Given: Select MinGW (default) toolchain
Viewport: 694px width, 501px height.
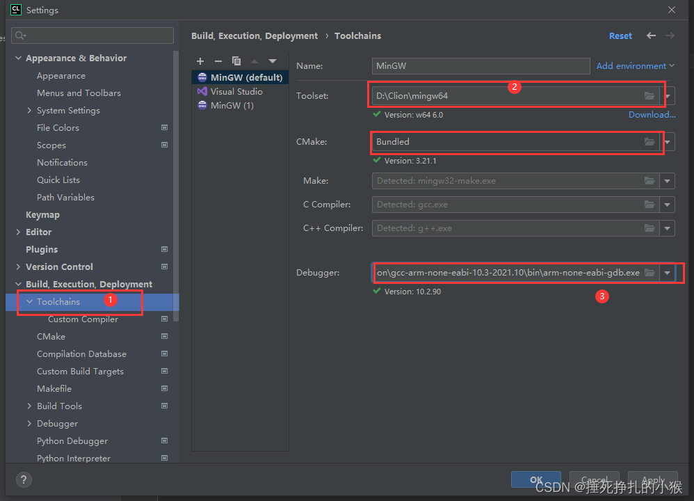Looking at the screenshot, I should [241, 77].
